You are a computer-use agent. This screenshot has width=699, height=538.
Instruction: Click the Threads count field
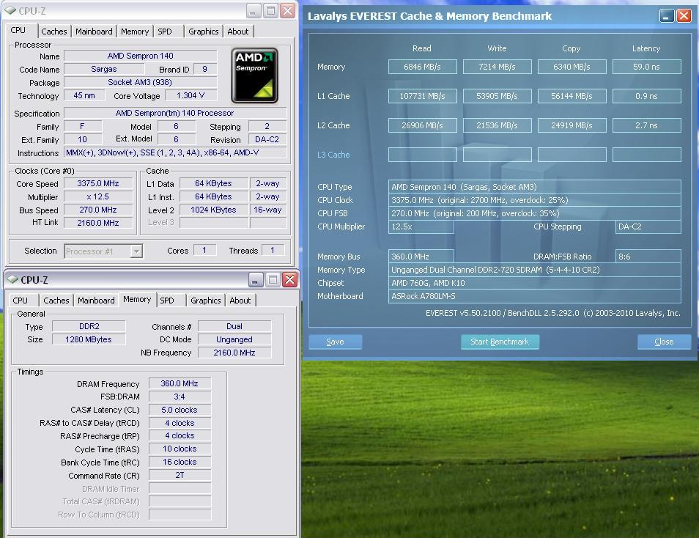(x=273, y=250)
